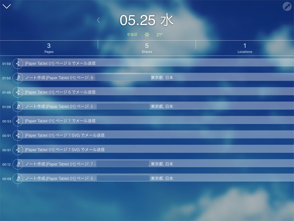The height and width of the screenshot is (221, 294).
Task: Open the Pages tab showing 3
Action: (x=49, y=48)
